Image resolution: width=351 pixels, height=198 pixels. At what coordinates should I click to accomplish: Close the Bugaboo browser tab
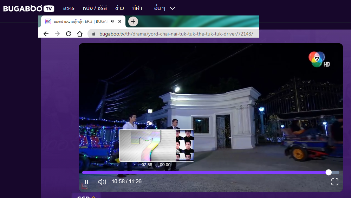pyautogui.click(x=120, y=21)
